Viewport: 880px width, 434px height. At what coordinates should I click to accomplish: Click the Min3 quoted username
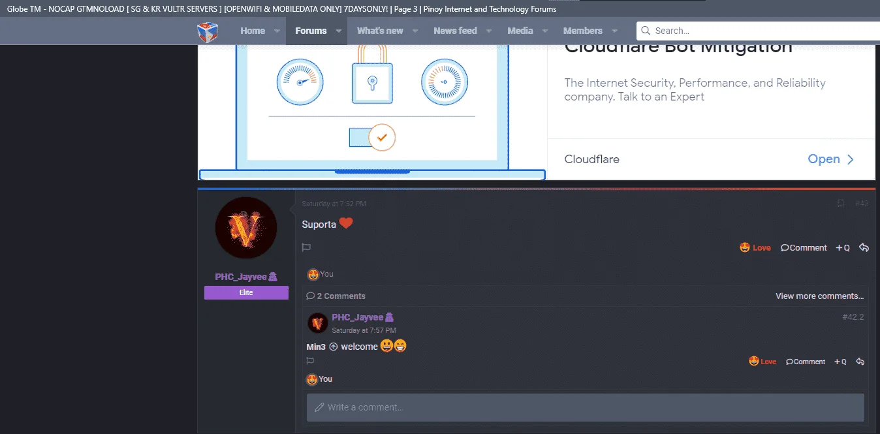(316, 347)
